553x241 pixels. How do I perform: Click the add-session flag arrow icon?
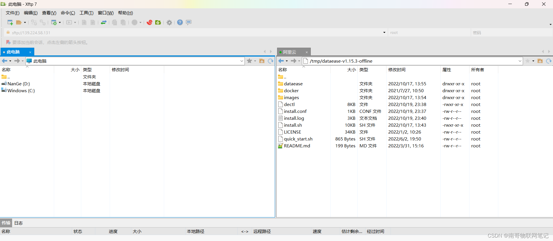[8, 42]
